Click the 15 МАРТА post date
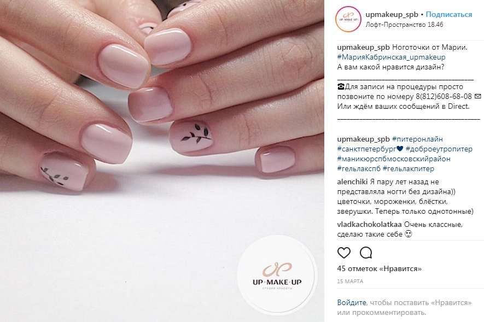The width and height of the screenshot is (484, 322). point(350,282)
